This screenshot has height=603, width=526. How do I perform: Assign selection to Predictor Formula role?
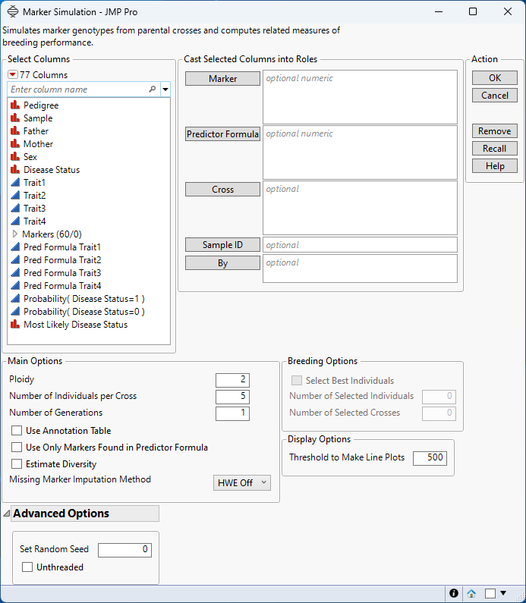click(222, 133)
